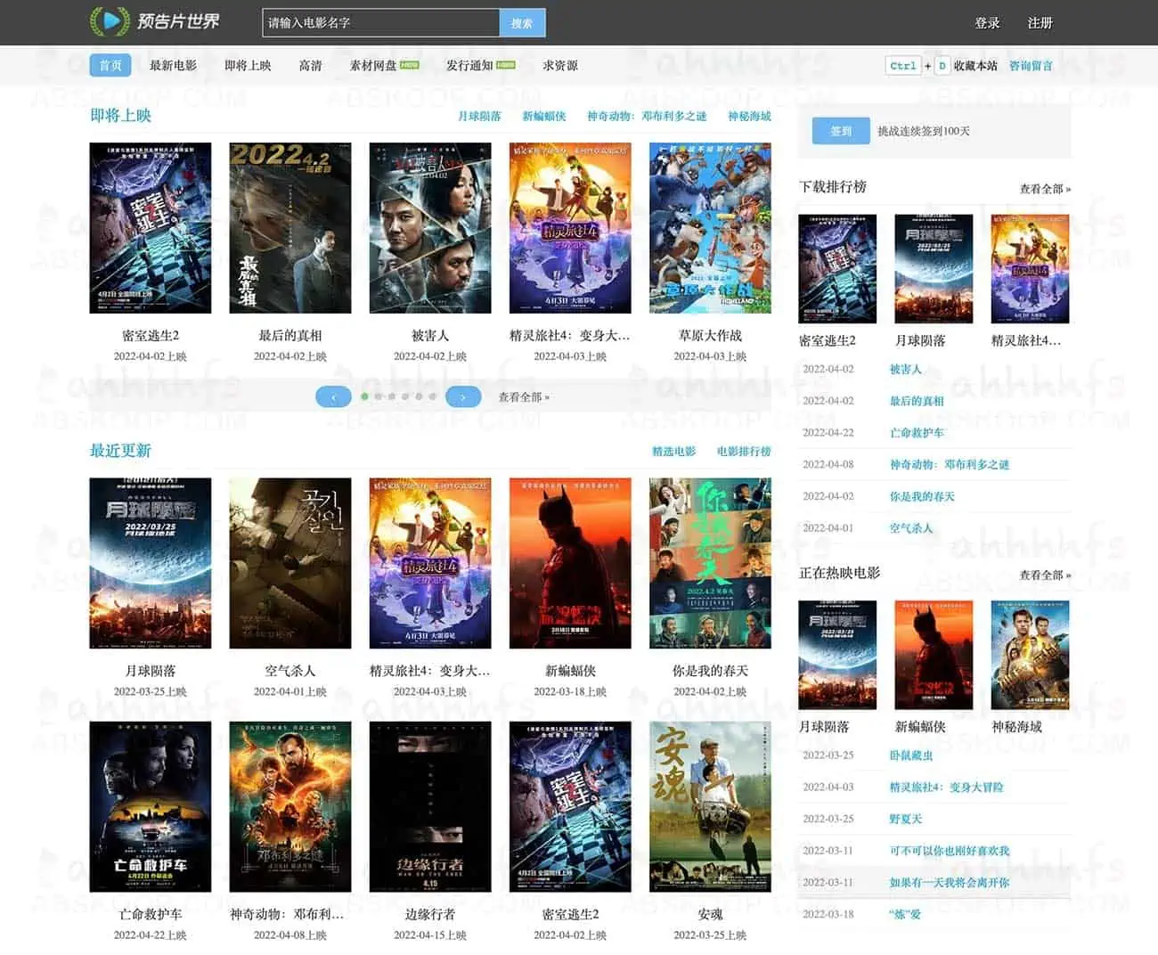Go to previous carousel slide arrow
Viewport: 1158px width, 955px height.
(333, 397)
